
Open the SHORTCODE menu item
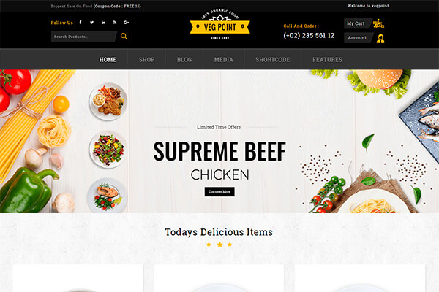[273, 60]
